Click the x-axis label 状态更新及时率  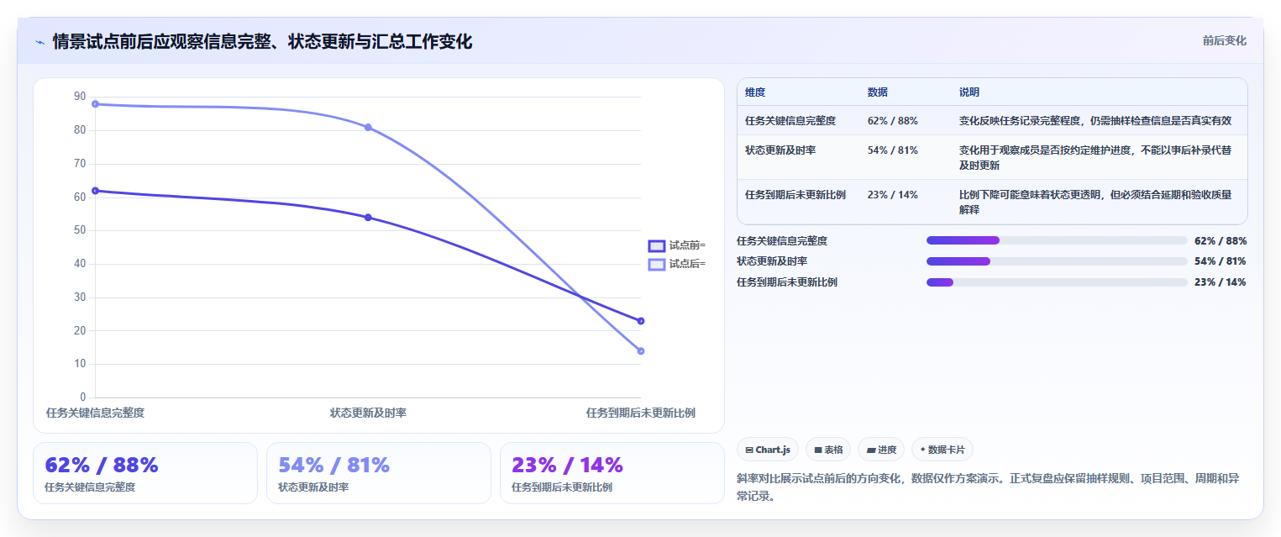point(368,413)
